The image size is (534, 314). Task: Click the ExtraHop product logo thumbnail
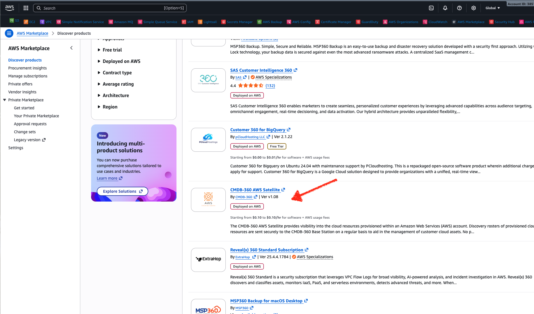click(x=208, y=260)
